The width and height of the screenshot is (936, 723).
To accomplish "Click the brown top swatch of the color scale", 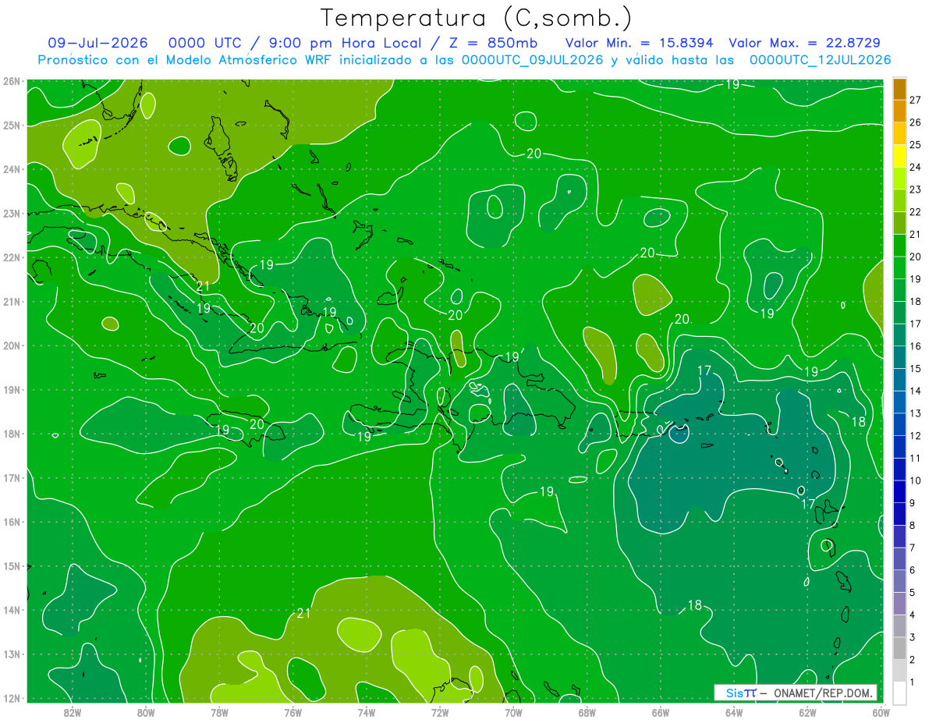I will coord(900,90).
